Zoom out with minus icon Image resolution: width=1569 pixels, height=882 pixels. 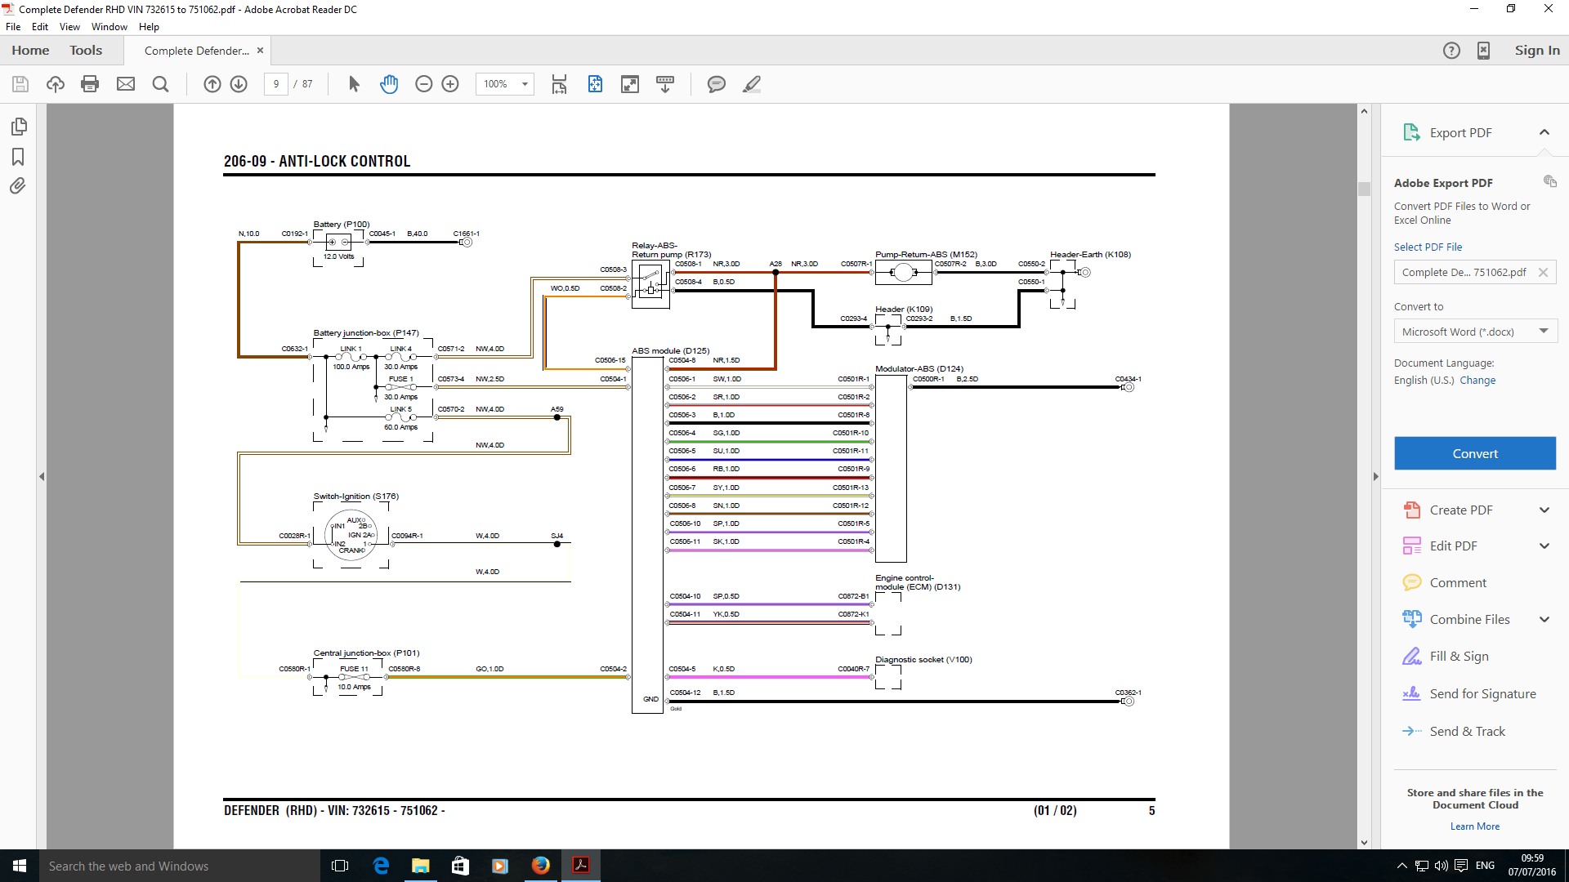pos(423,84)
